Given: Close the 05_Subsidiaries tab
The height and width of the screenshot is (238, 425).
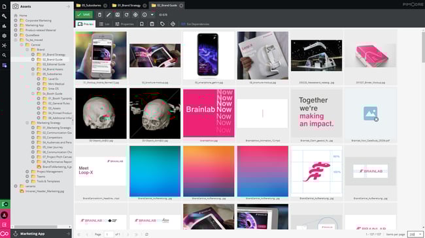Looking at the screenshot, I should click(x=105, y=5).
